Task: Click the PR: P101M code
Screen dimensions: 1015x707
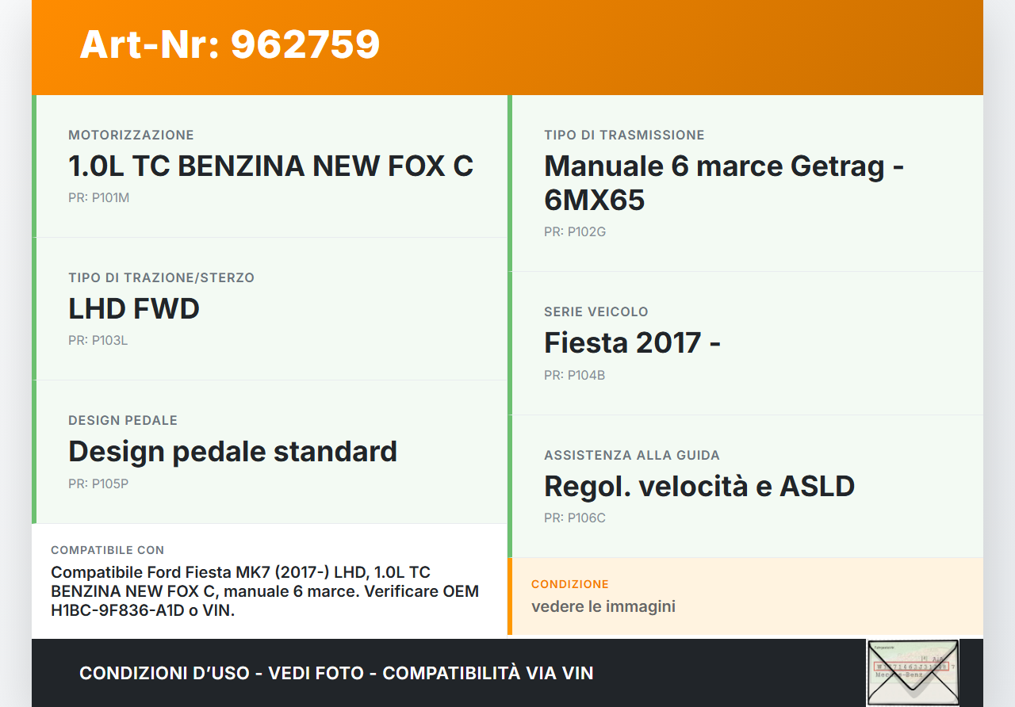Action: tap(98, 197)
